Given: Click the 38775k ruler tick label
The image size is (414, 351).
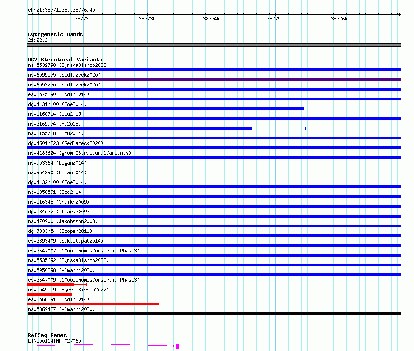Looking at the screenshot, I should 275,19.
